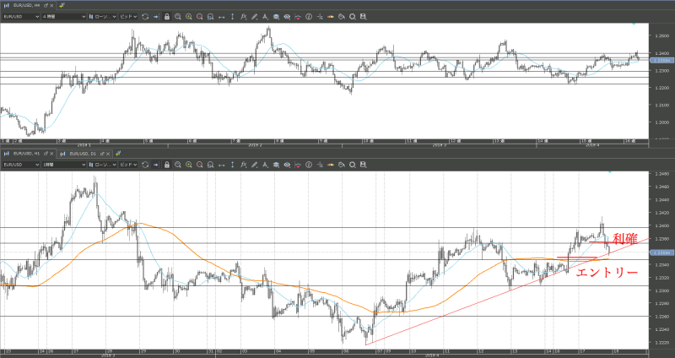Toggle the crosshair cursor on lower H1 toolbar
675x358 pixels.
[320, 165]
